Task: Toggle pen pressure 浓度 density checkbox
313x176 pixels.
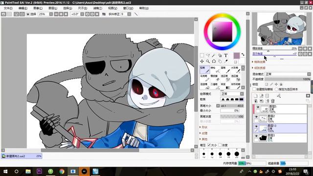Action: 220,145
